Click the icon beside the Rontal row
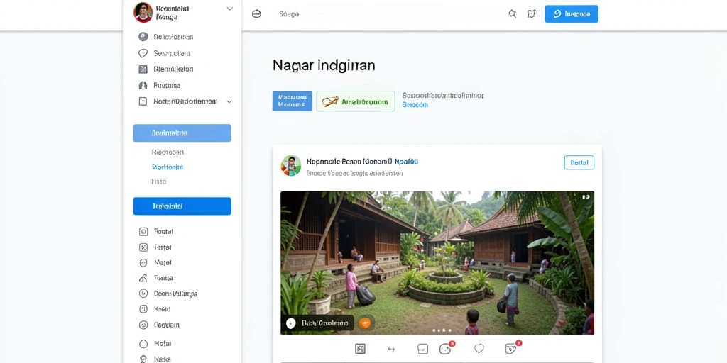 (143, 232)
